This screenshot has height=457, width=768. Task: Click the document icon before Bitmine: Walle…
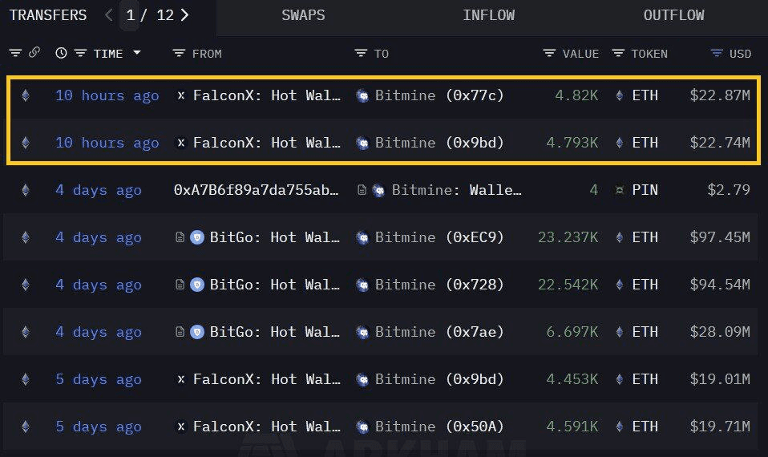pyautogui.click(x=362, y=190)
